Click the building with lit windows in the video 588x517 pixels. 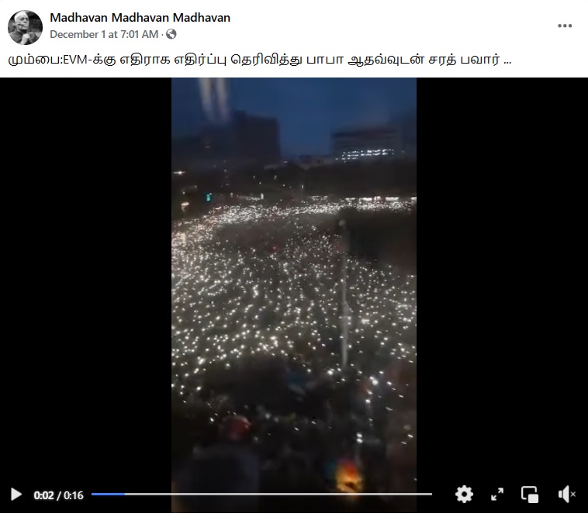pyautogui.click(x=365, y=146)
